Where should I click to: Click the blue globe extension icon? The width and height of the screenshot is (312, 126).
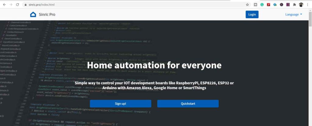click(275, 5)
